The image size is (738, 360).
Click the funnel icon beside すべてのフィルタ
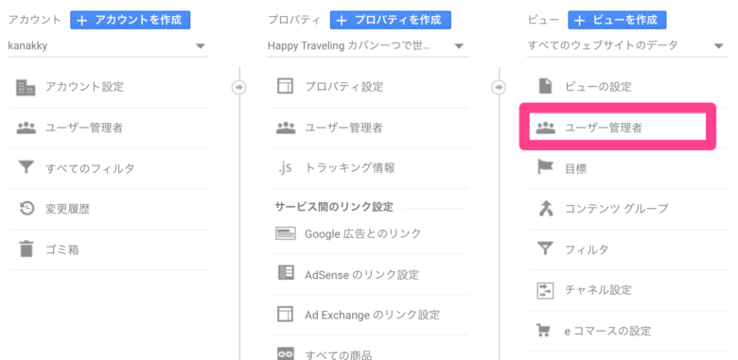[26, 168]
